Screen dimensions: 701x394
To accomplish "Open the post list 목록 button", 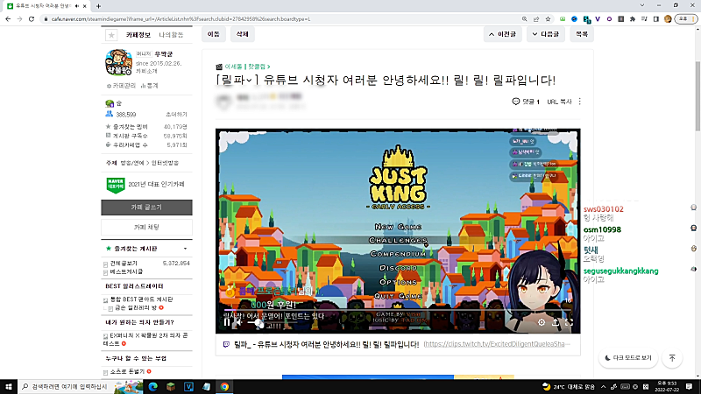I will pos(582,34).
